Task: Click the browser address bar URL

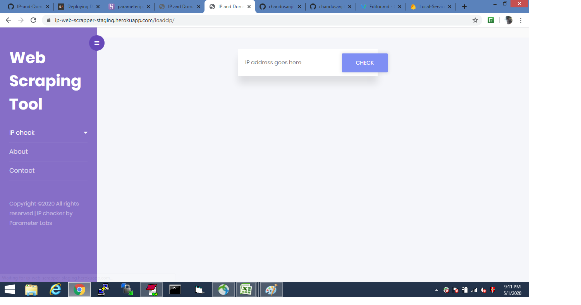Action: click(115, 20)
